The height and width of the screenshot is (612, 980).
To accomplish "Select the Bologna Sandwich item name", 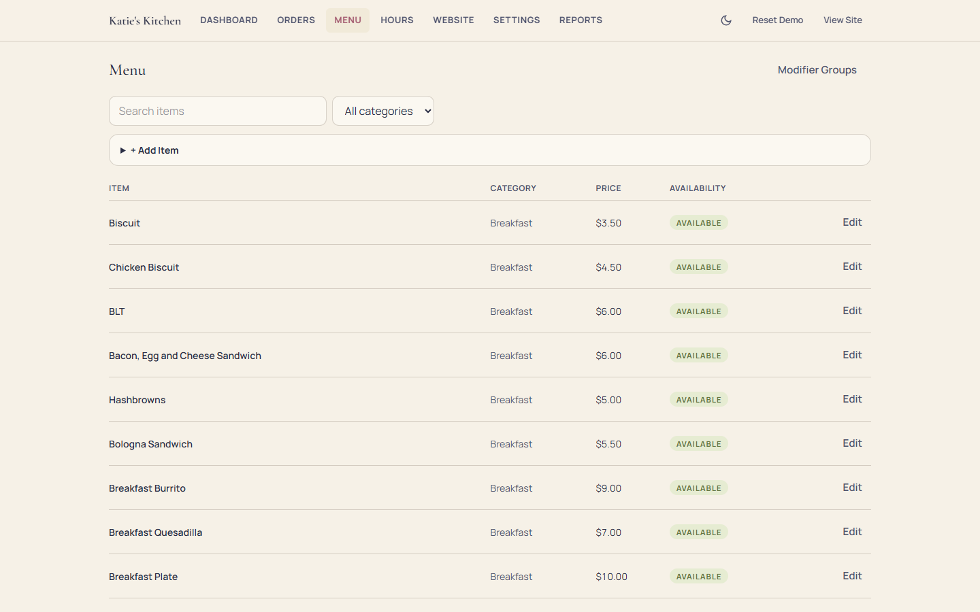I will (x=150, y=444).
